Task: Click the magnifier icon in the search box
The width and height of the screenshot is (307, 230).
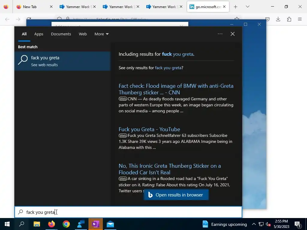Action: (x=21, y=212)
